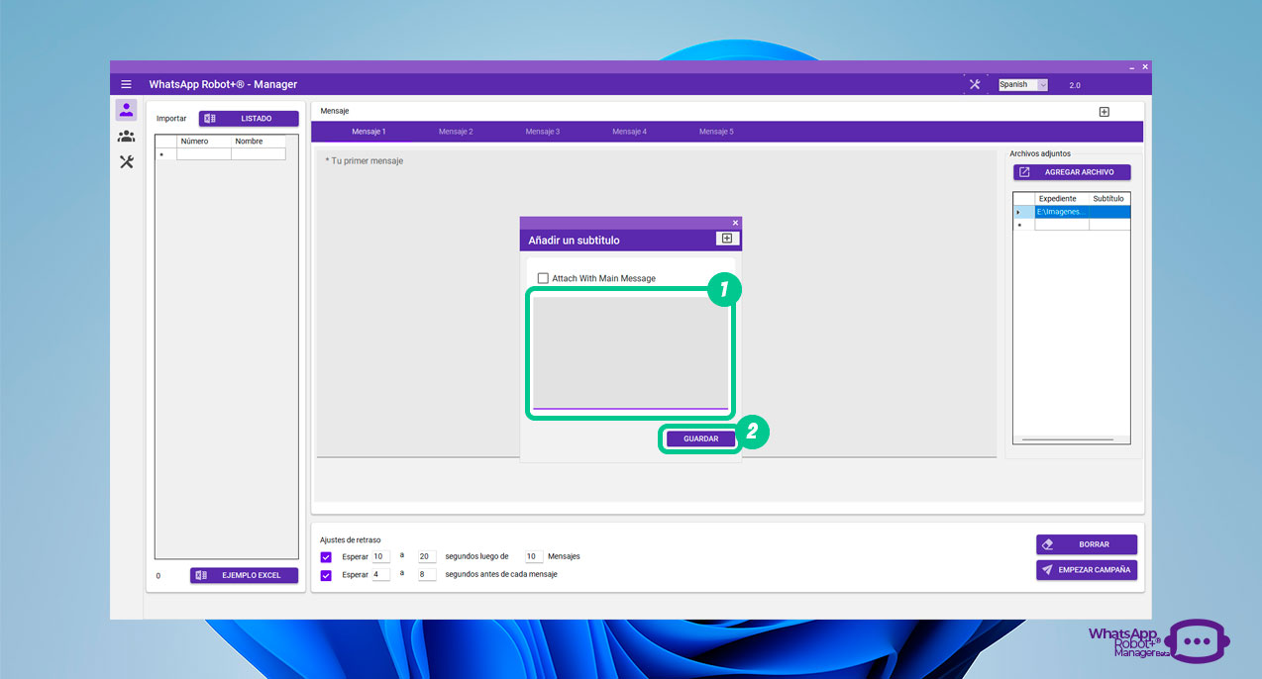Click the subtitle text area in dialog

[630, 352]
